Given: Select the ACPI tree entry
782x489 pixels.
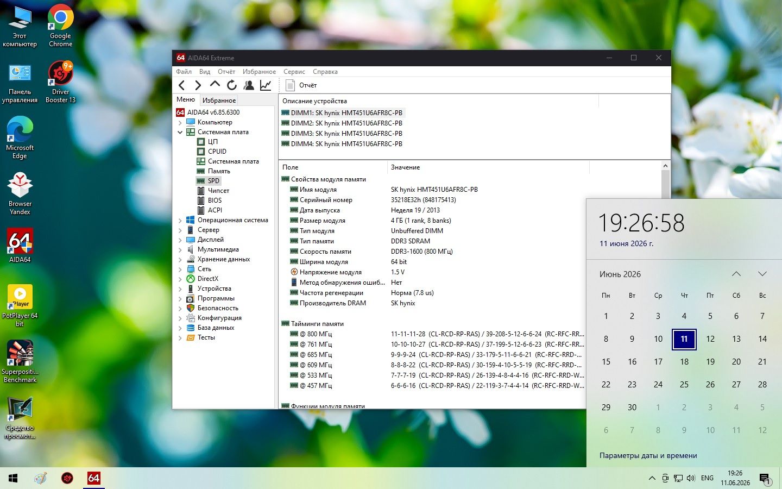Looking at the screenshot, I should point(215,210).
